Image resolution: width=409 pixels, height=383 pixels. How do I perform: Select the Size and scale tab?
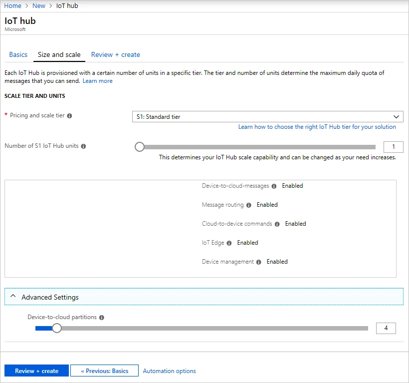click(59, 54)
